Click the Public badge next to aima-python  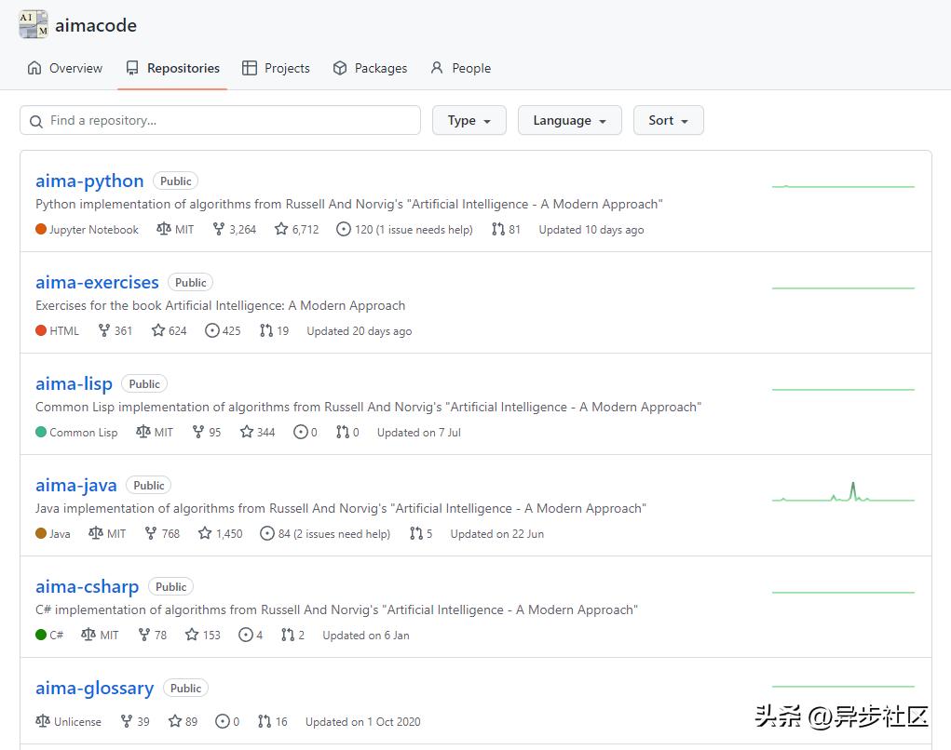point(175,181)
